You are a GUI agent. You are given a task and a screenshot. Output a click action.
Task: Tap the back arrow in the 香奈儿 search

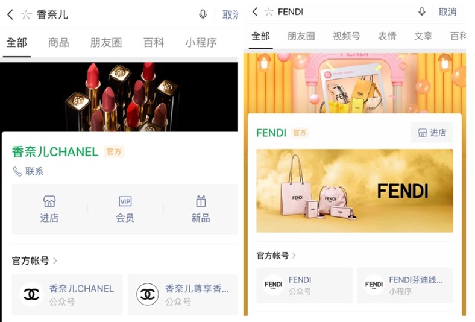coord(10,14)
